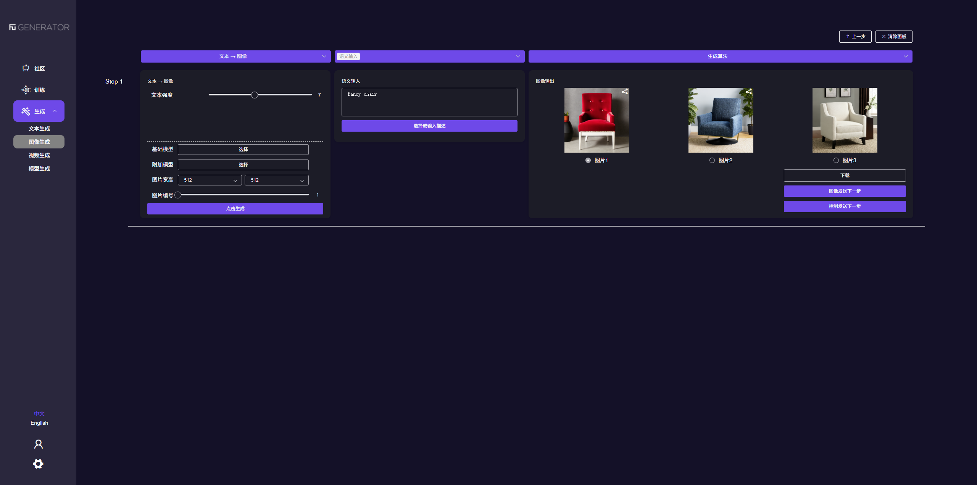Select the 图片2 radio button

712,160
